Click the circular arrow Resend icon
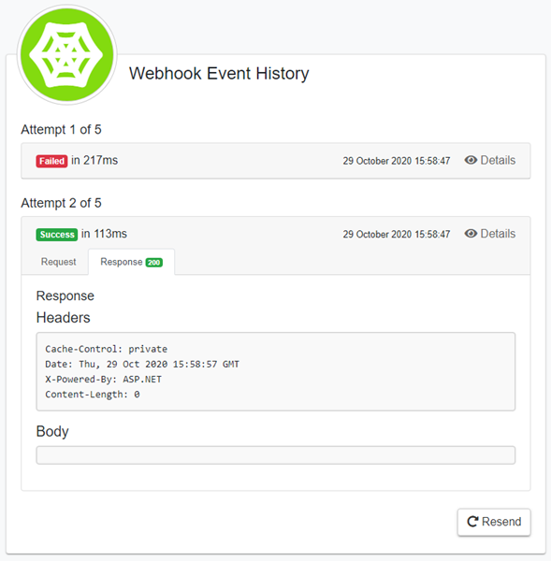The width and height of the screenshot is (551, 561). [x=472, y=522]
